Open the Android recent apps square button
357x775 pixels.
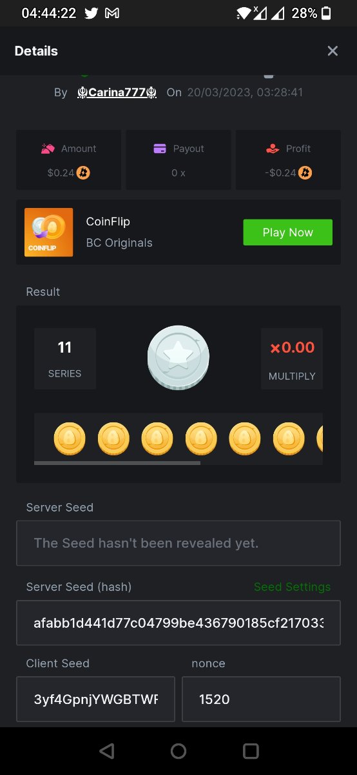(x=251, y=750)
